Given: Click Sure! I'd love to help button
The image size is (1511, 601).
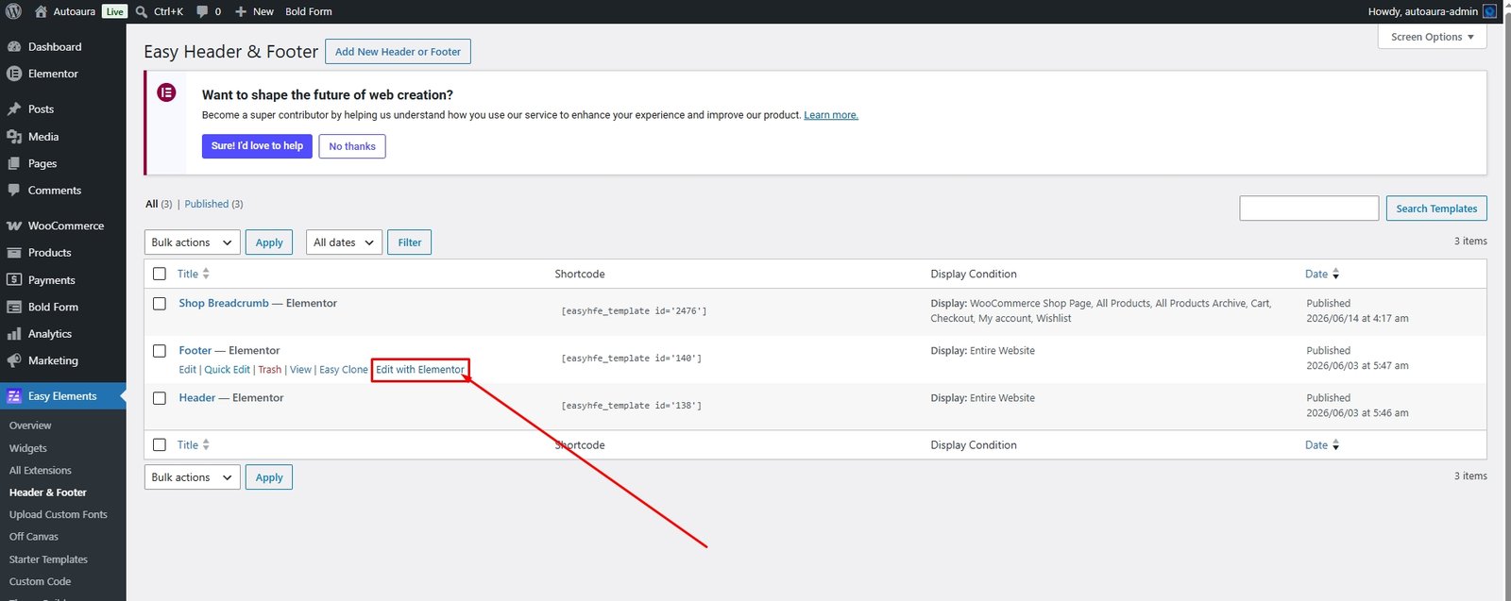Looking at the screenshot, I should point(257,146).
